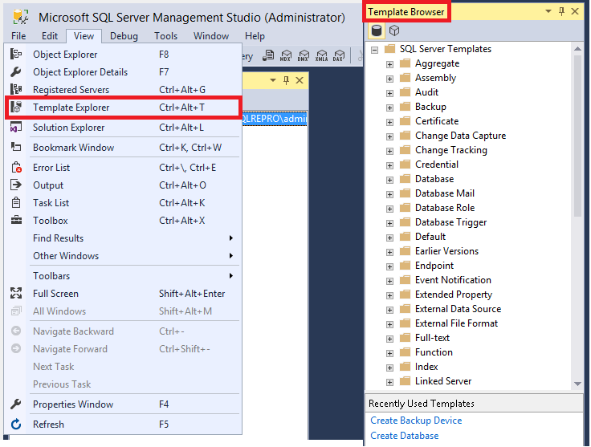
Task: Click the Create Backup Device link
Action: pos(416,421)
